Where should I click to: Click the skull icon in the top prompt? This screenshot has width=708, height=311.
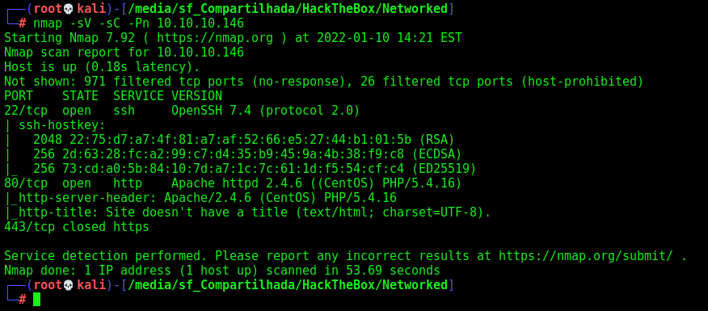[68, 9]
